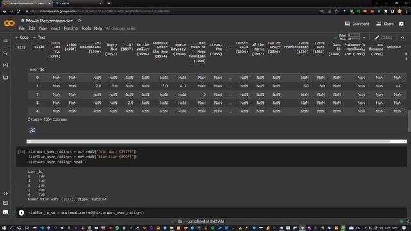Open a new browser tab

click(109, 3)
